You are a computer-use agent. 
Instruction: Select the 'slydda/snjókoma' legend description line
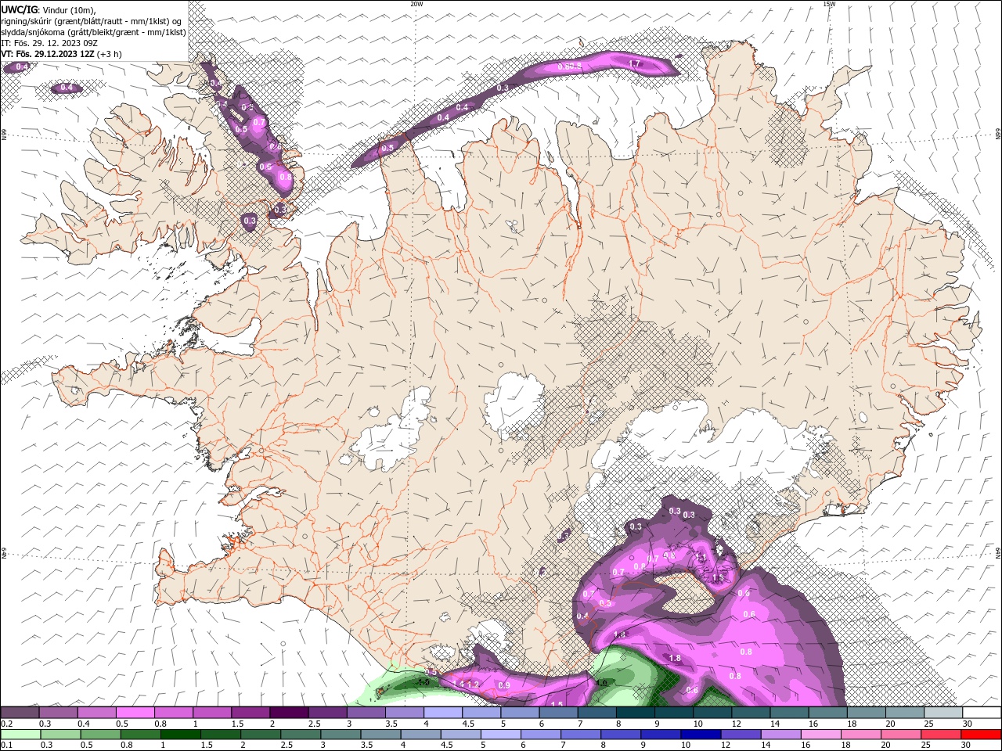(x=94, y=32)
